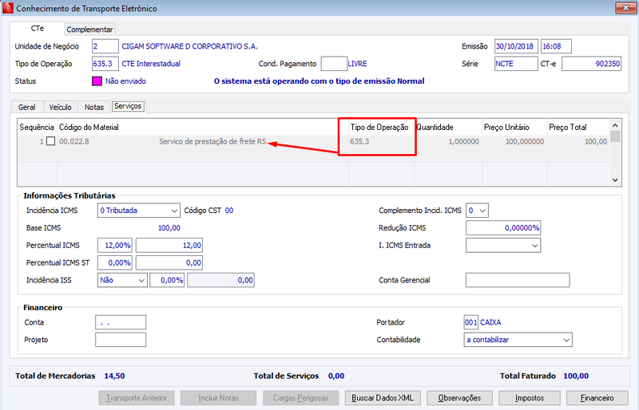Click the Projeto input field
The image size is (639, 410).
(x=121, y=340)
